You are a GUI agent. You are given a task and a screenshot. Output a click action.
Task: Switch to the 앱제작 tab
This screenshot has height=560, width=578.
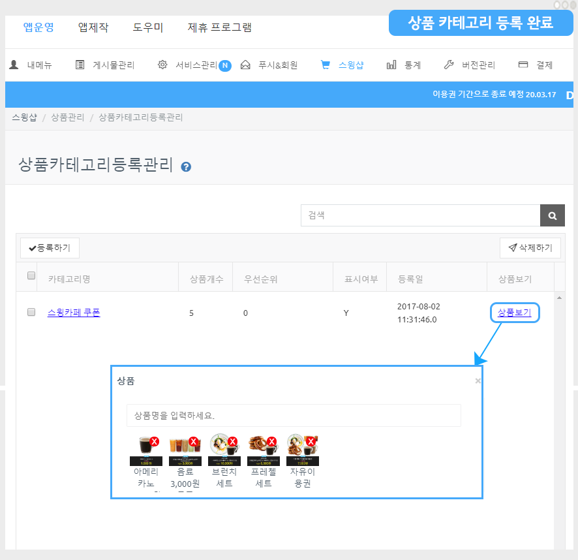(93, 27)
